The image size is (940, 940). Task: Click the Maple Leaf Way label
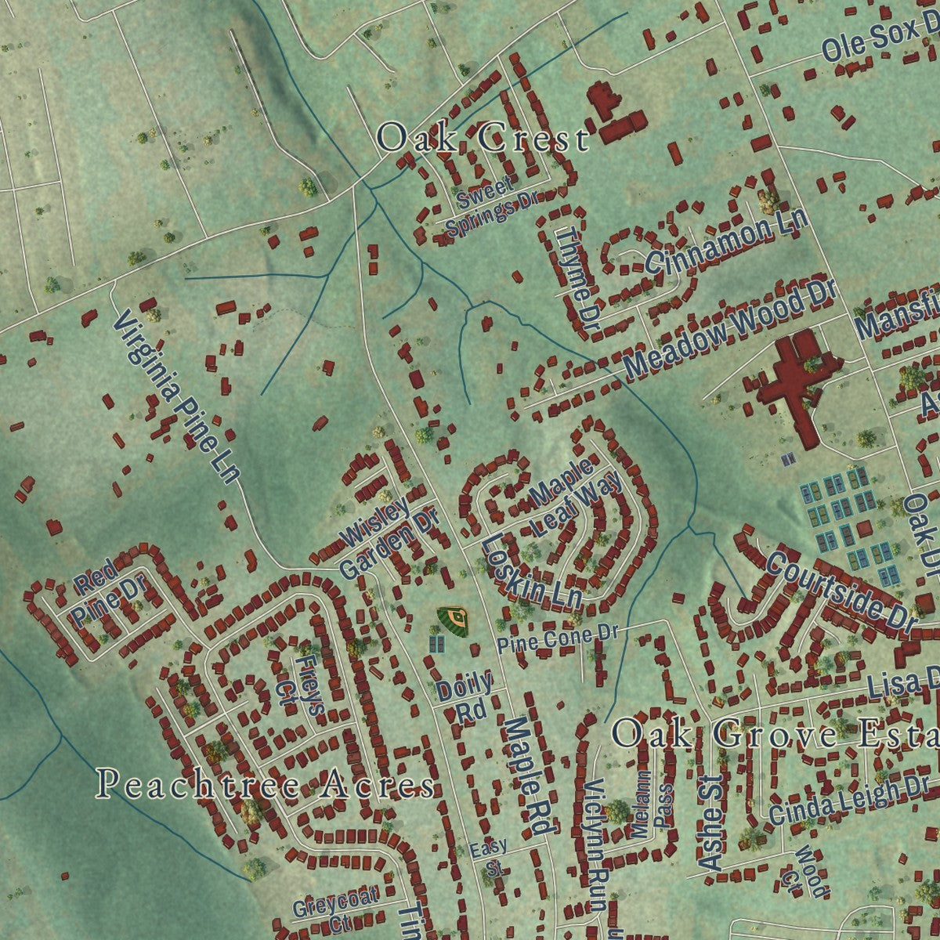point(576,496)
